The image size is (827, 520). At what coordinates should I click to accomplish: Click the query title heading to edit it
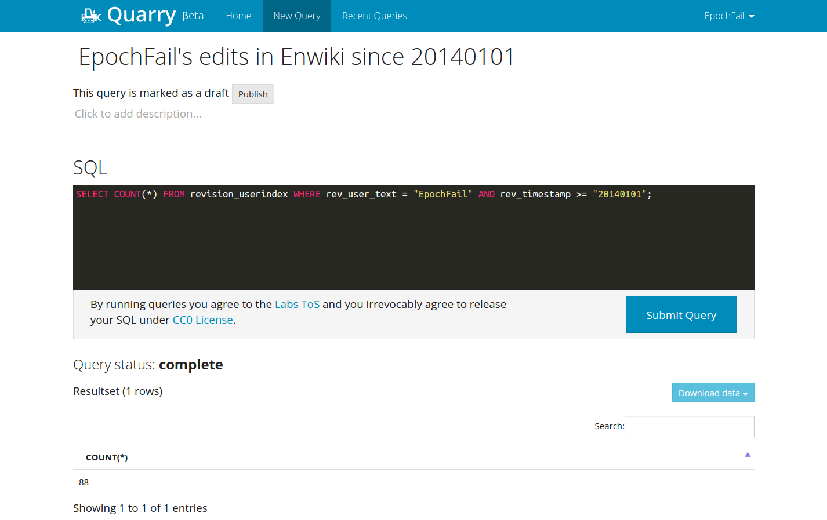click(x=296, y=57)
